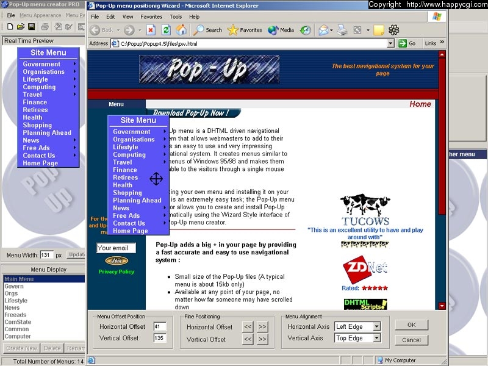Go back using the Internet Explorer Back button
Viewport: 488px width, 366px height.
tap(102, 30)
